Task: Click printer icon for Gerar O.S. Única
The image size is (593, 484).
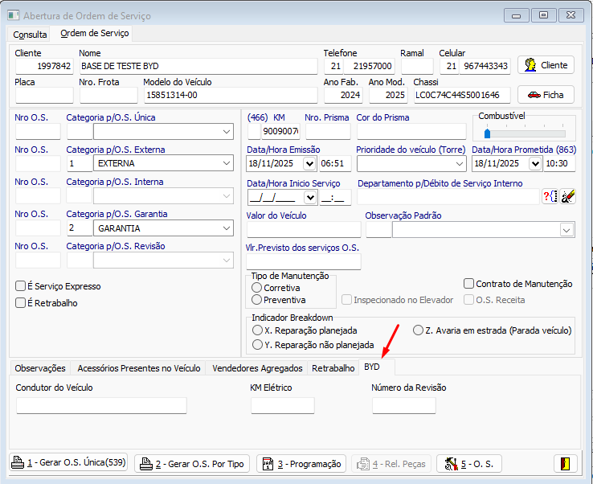Action: [x=19, y=463]
